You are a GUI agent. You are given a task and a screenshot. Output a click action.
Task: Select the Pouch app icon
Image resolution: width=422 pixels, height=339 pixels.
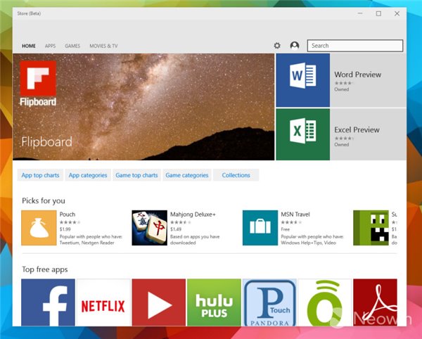pos(39,228)
